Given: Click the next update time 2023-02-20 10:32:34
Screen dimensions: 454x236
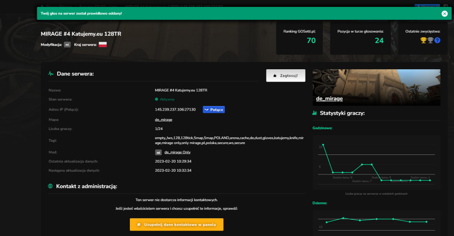Looking at the screenshot, I should pos(173,170).
